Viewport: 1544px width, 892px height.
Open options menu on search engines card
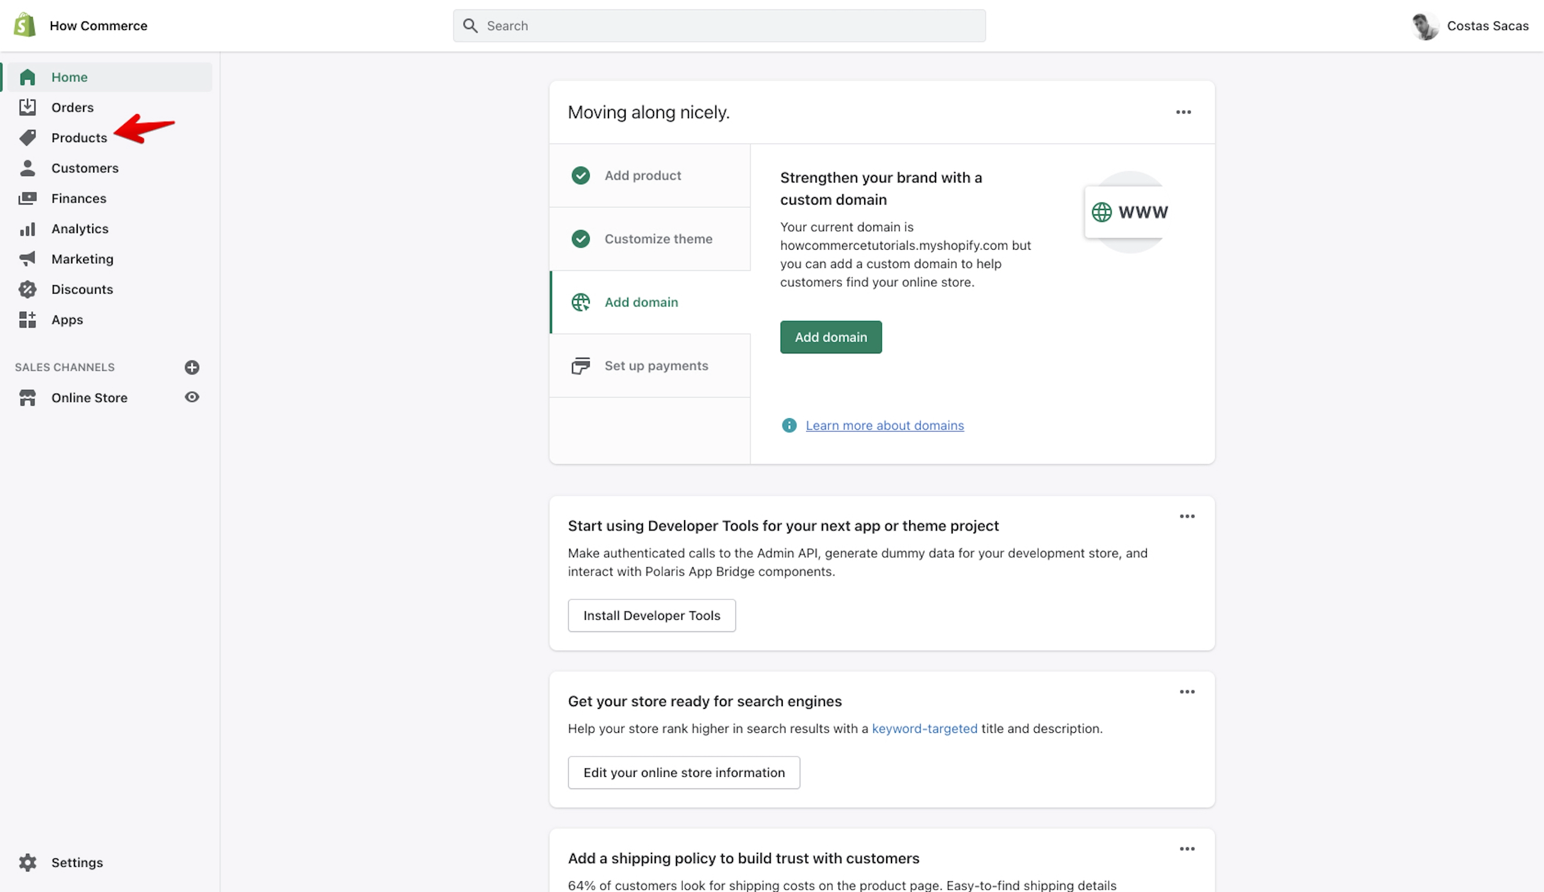pyautogui.click(x=1187, y=692)
